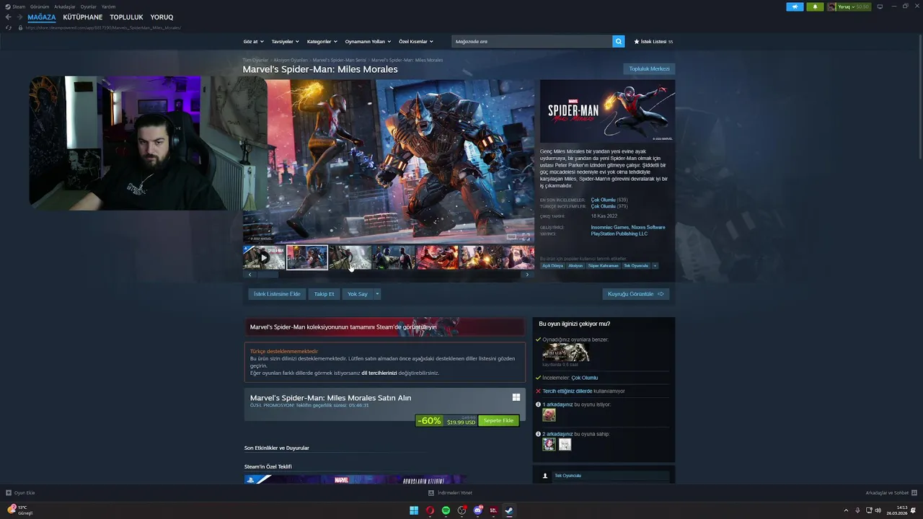Click the Spider-Man collection banner
Viewport: 923px width, 519px height.
pos(384,327)
